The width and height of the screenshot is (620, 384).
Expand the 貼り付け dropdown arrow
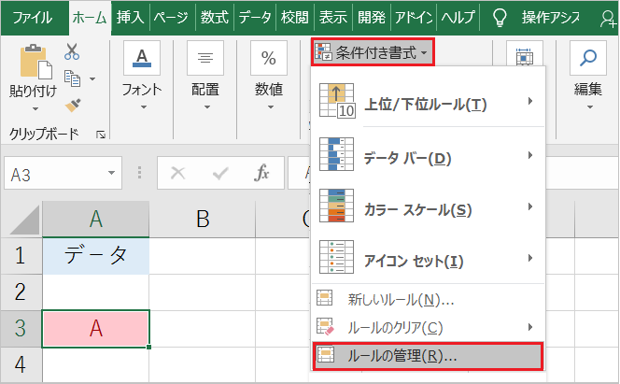point(35,108)
